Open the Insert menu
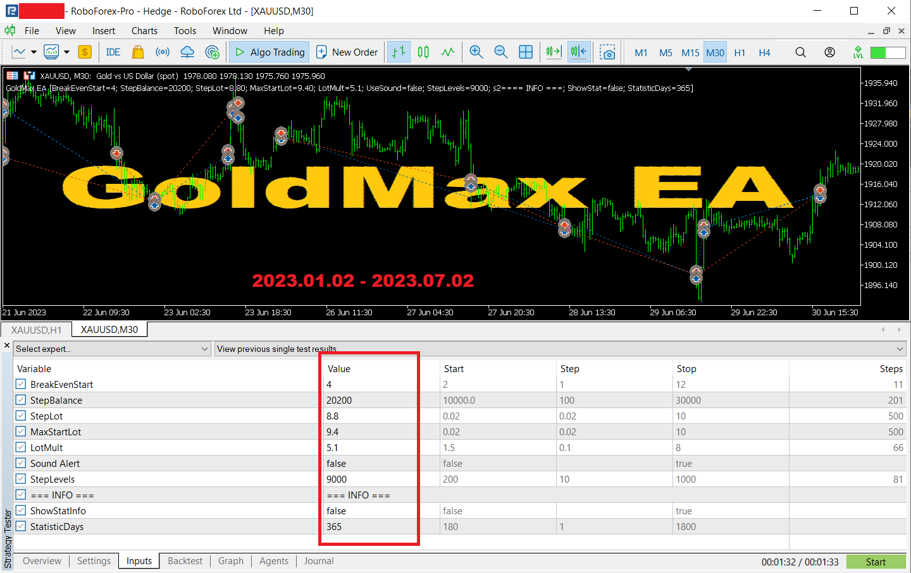The width and height of the screenshot is (911, 573). click(104, 30)
